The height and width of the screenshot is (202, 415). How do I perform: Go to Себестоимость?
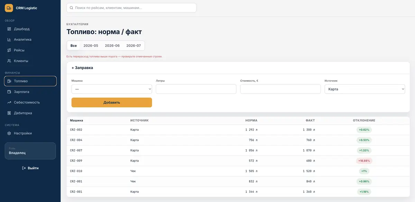pyautogui.click(x=30, y=103)
